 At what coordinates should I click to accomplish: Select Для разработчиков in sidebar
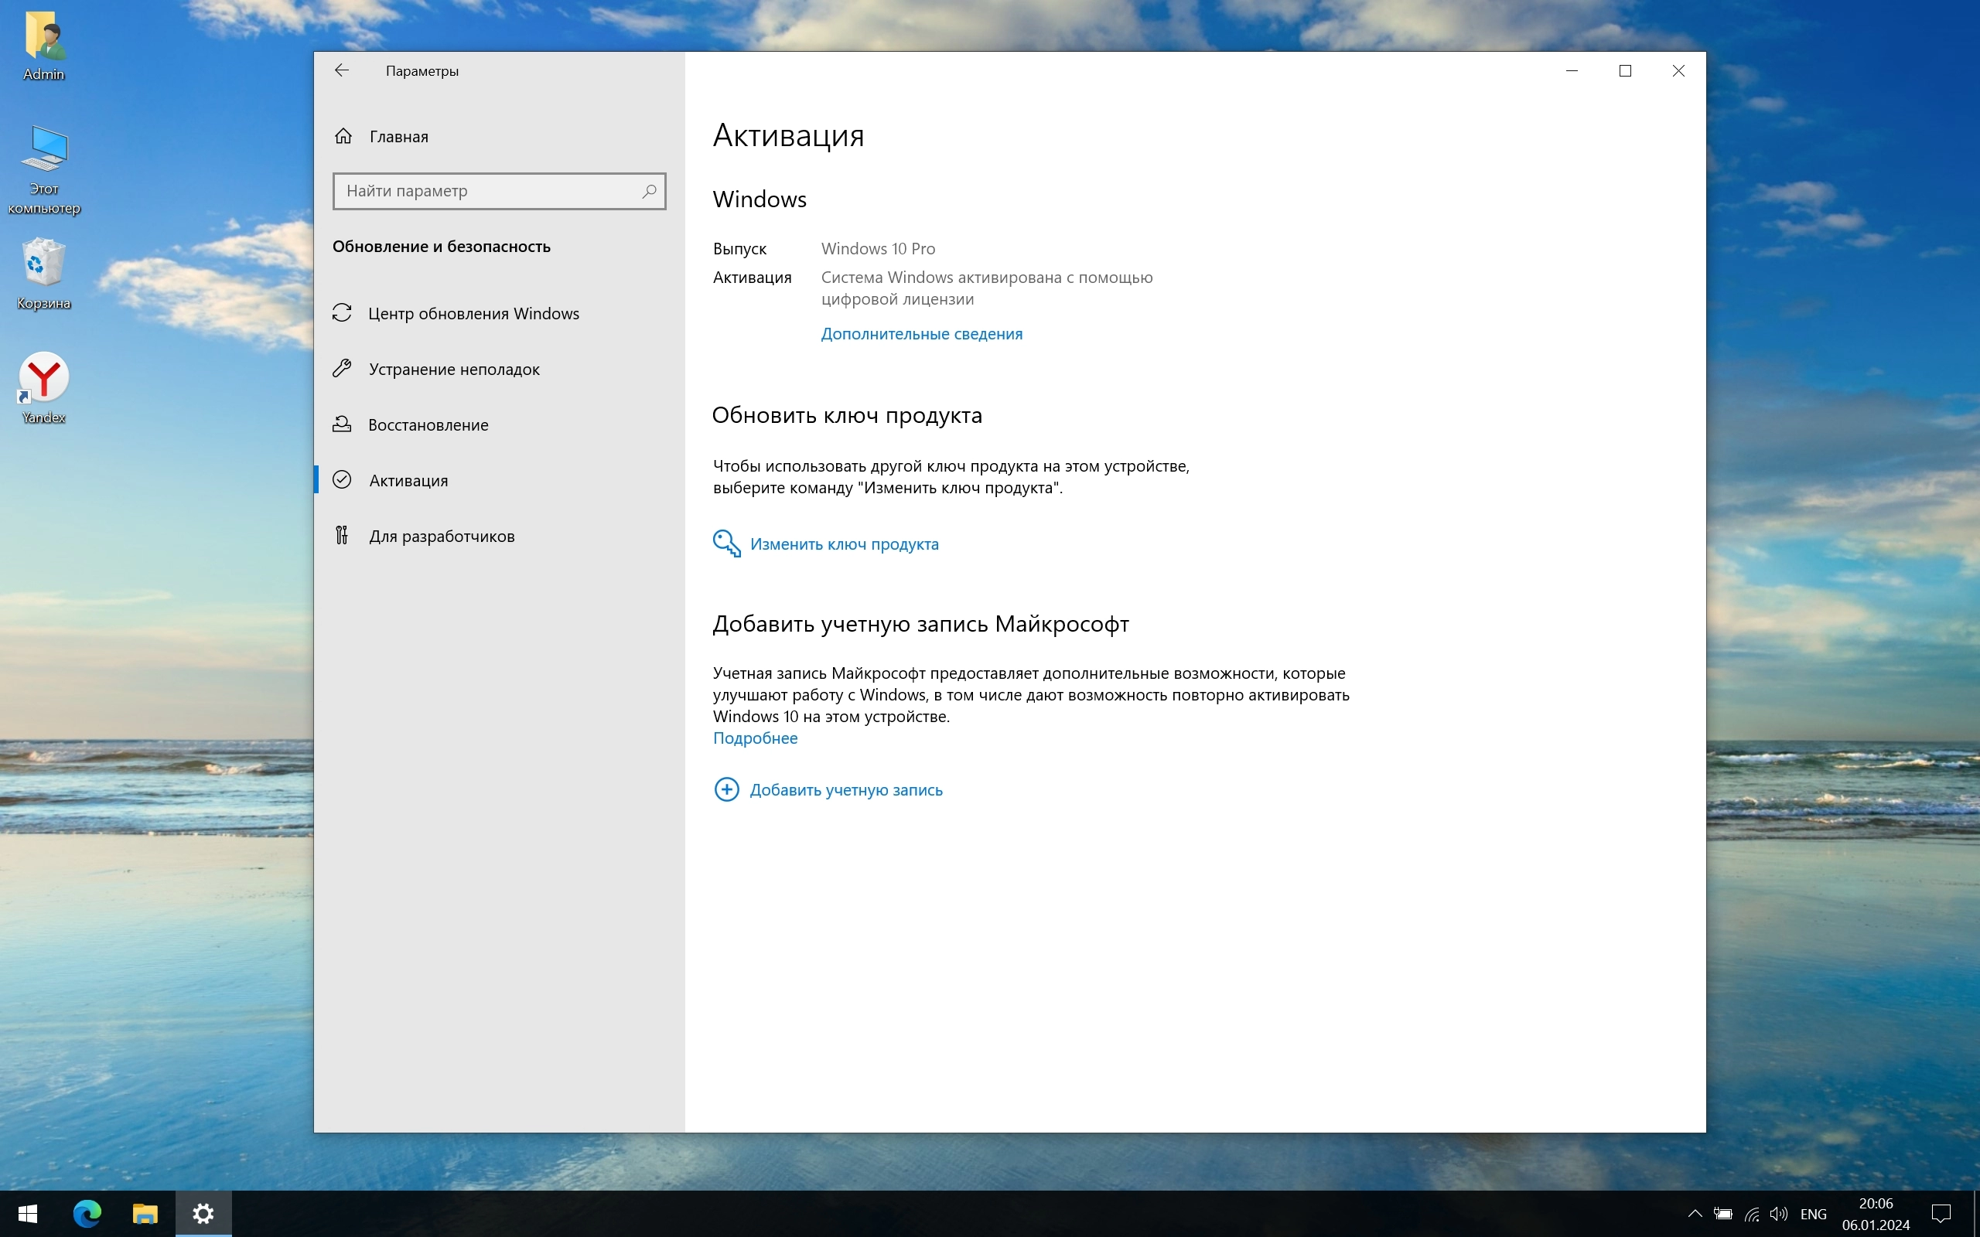tap(441, 536)
